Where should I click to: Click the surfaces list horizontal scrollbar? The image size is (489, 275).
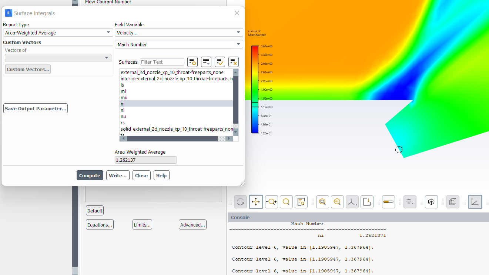pyautogui.click(x=172, y=139)
